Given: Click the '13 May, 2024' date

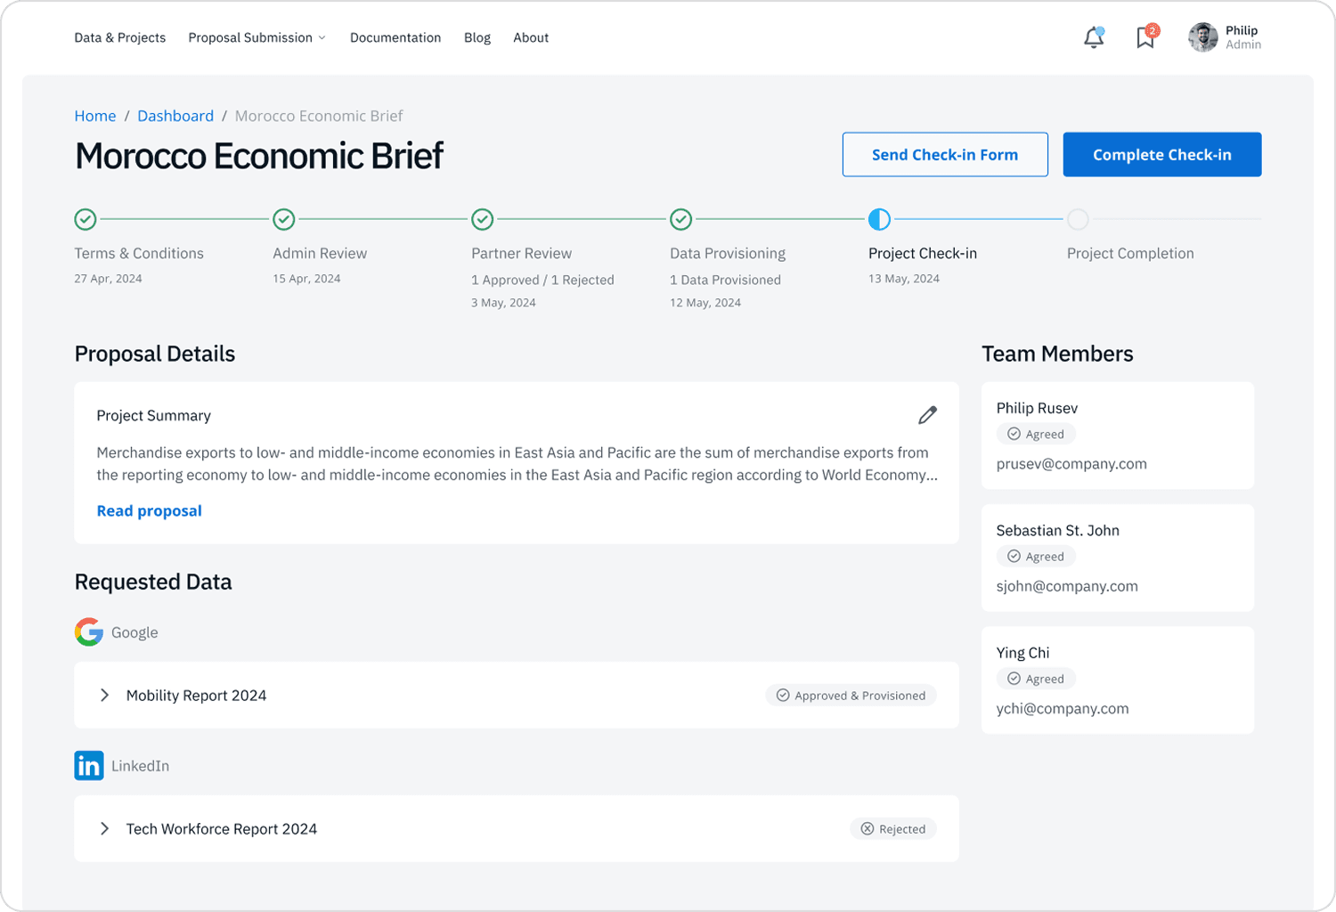Looking at the screenshot, I should coord(904,279).
